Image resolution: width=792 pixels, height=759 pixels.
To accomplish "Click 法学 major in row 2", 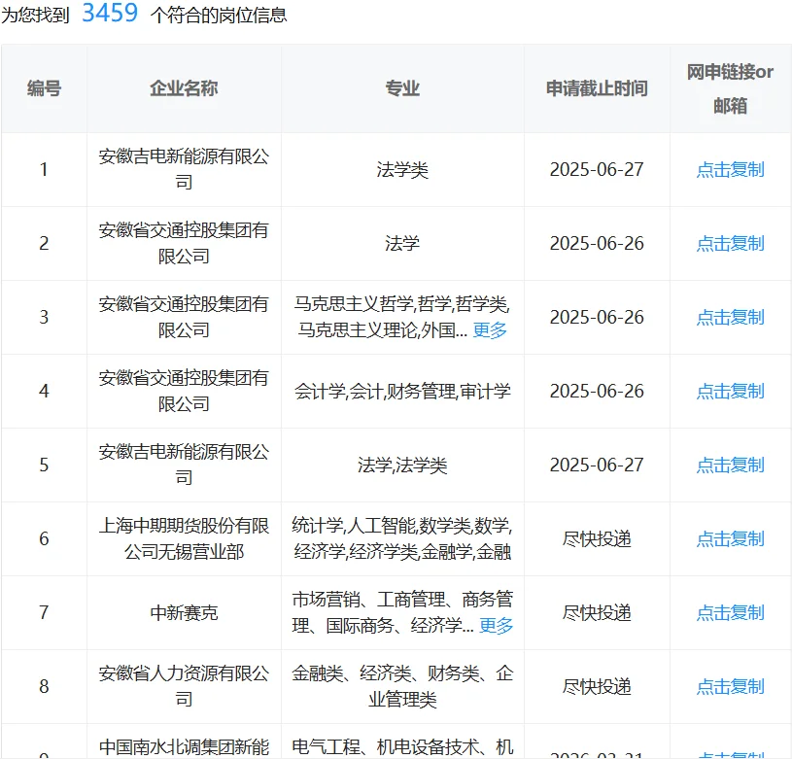I will (x=402, y=243).
